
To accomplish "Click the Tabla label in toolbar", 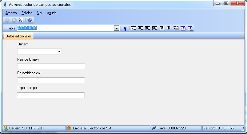I will pyautogui.click(x=11, y=28).
